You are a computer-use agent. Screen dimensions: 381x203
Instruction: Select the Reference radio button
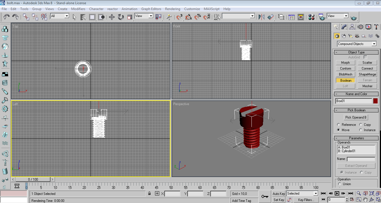coord(339,125)
